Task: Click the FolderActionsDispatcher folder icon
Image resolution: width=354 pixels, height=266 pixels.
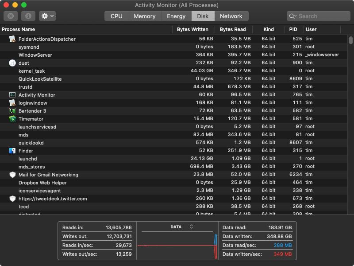Action: pos(11,39)
